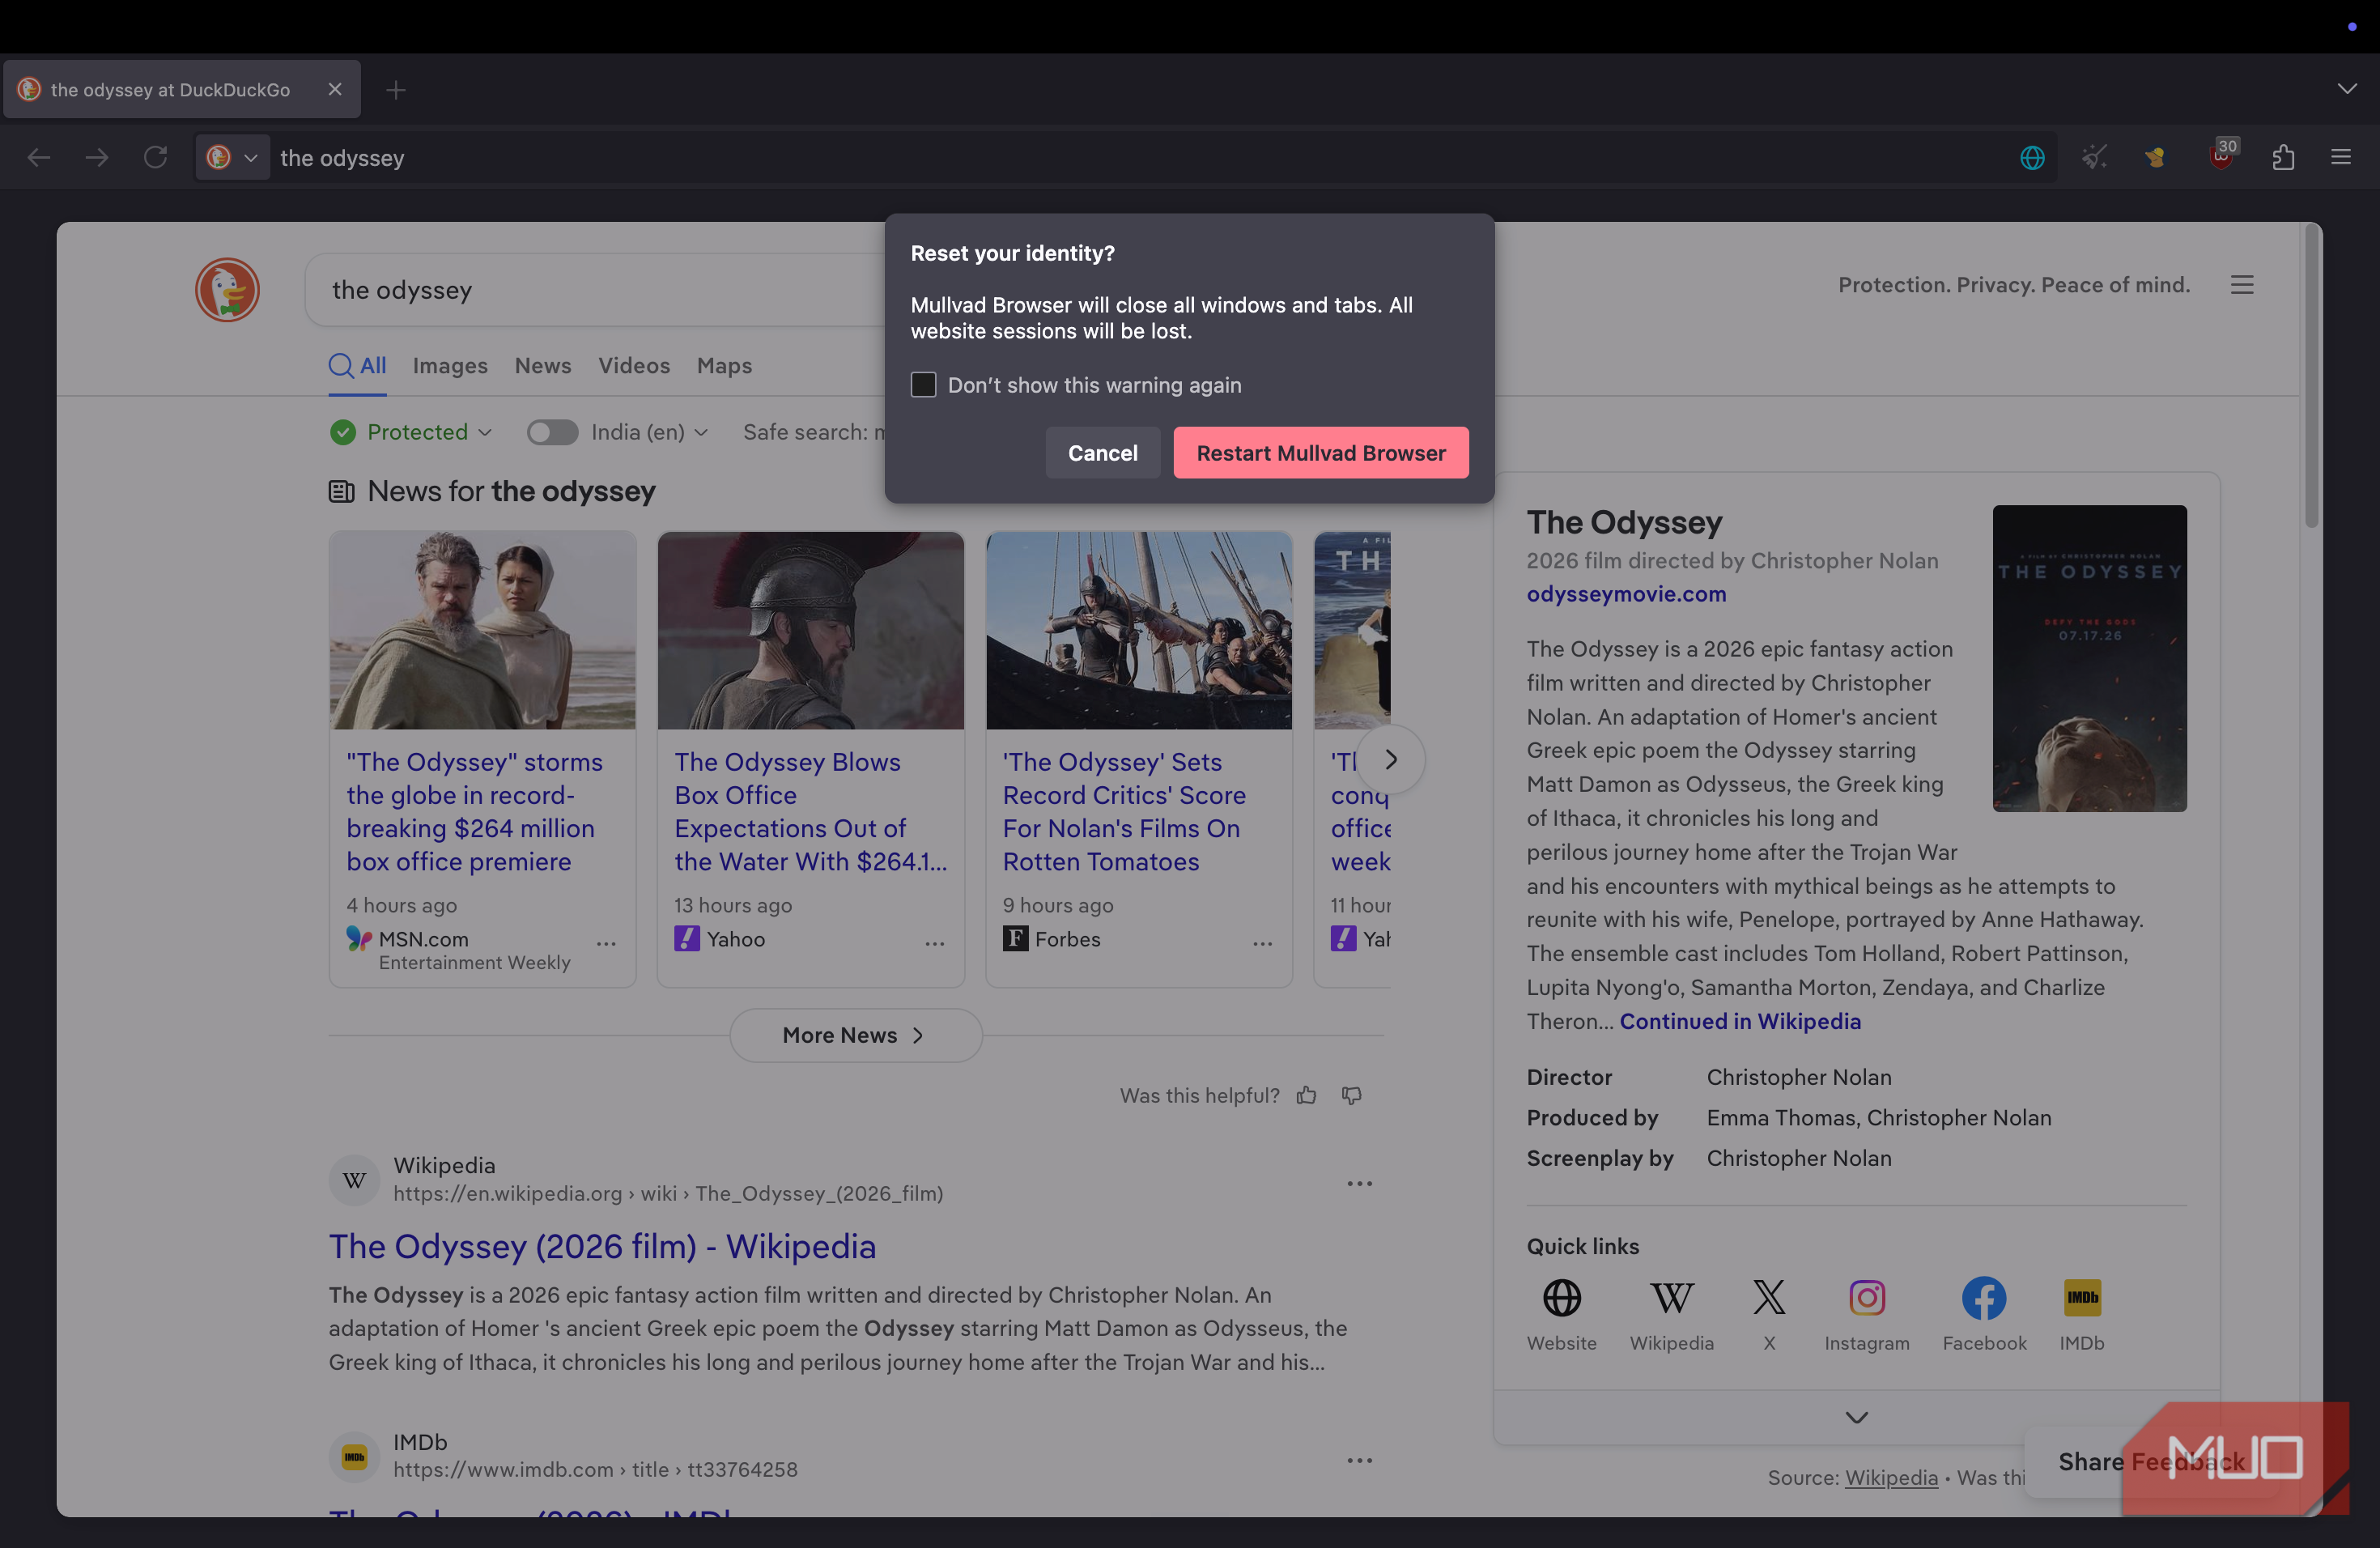Expand the Protected dropdown
Viewport: 2380px width, 1548px height.
click(x=411, y=432)
